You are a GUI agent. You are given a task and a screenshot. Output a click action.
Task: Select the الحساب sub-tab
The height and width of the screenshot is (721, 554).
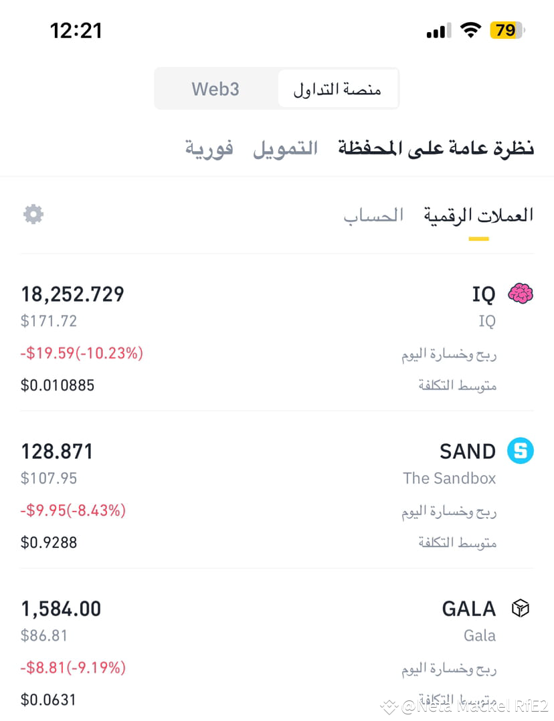[x=373, y=215]
